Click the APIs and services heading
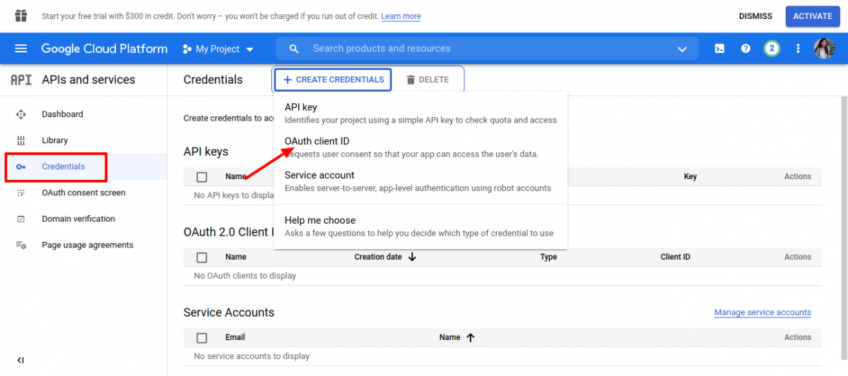 88,80
